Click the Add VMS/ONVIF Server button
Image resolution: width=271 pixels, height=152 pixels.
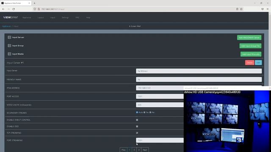pyautogui.click(x=249, y=38)
